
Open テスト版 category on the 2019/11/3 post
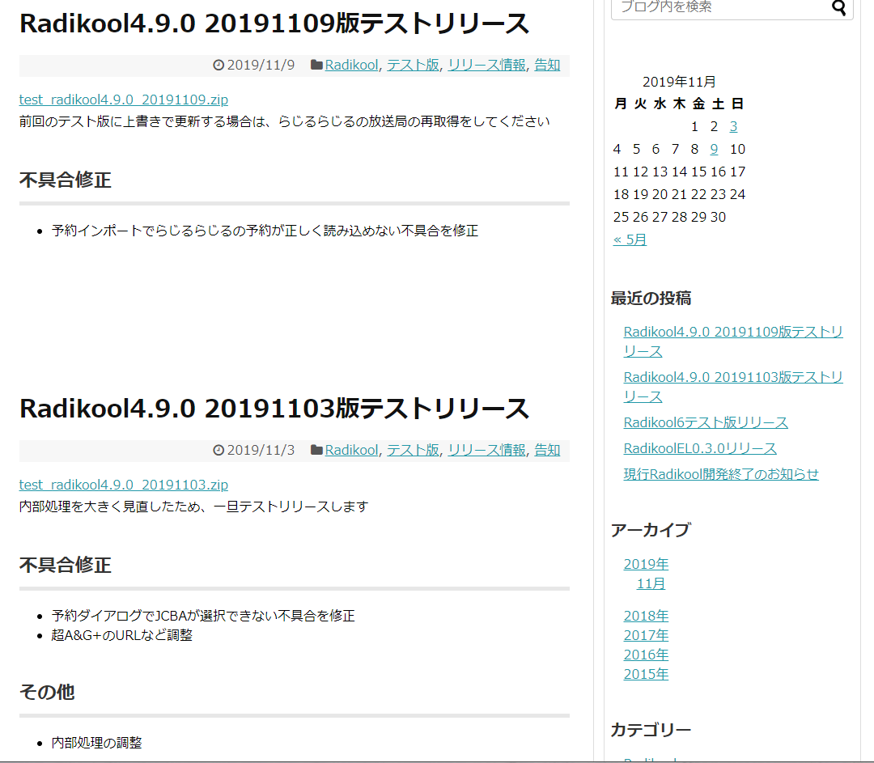tap(413, 450)
